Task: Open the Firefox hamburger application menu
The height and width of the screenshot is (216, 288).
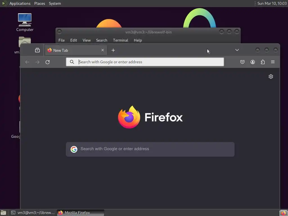Action: (x=273, y=62)
